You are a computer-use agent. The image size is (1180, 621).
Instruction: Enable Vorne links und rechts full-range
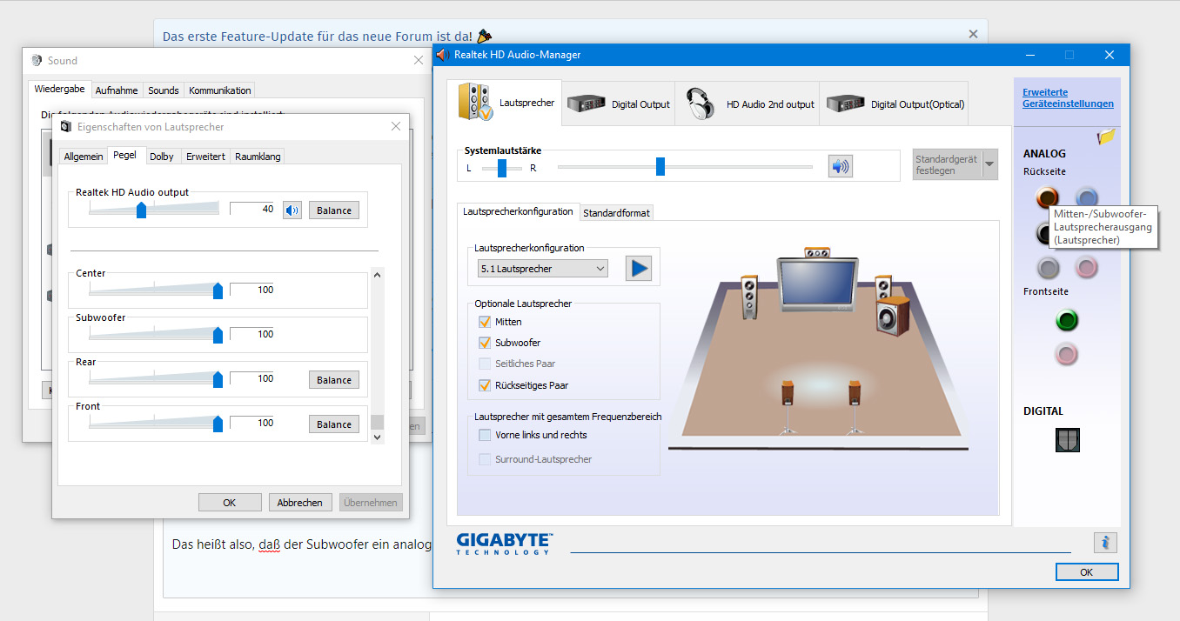pos(485,435)
